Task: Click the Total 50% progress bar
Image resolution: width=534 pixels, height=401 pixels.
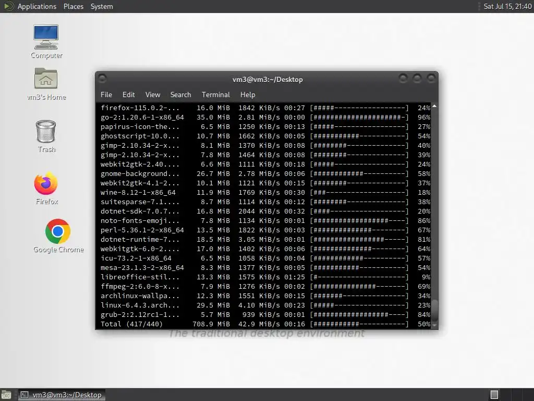Action: [359, 324]
